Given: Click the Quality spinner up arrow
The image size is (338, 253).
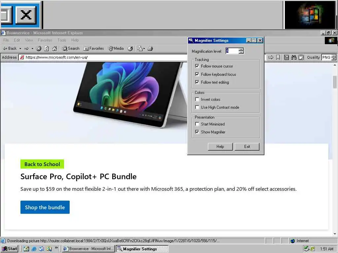Looking at the screenshot, I should coord(334,56).
